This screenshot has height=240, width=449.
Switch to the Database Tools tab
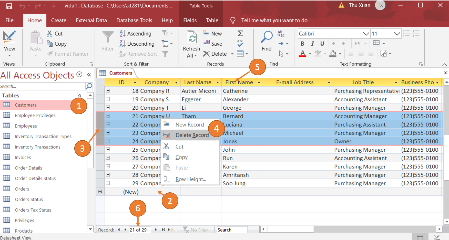(134, 20)
